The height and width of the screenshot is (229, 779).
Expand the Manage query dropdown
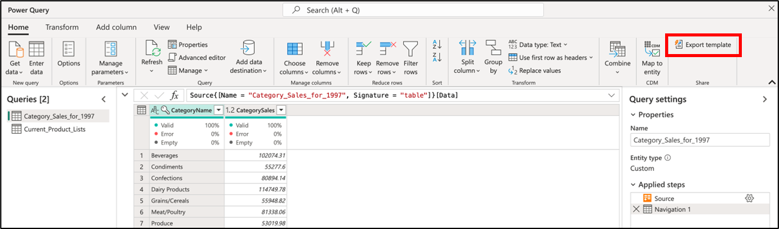188,70
